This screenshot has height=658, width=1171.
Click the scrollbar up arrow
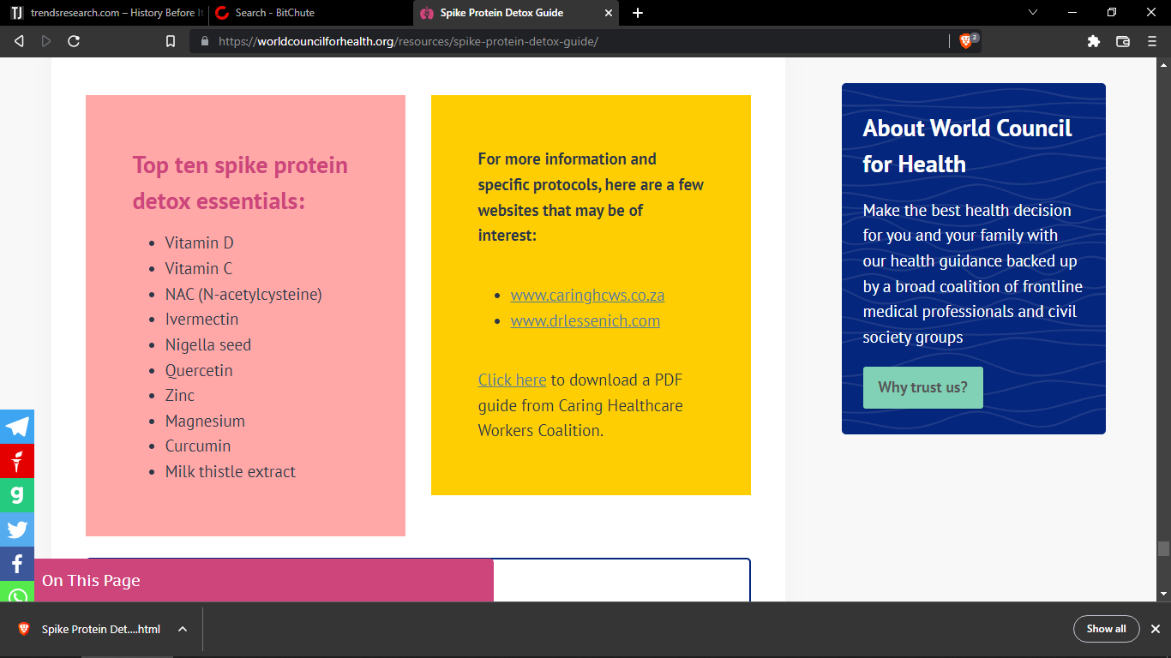click(x=1163, y=64)
